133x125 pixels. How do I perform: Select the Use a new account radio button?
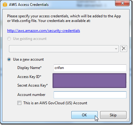[9, 59]
